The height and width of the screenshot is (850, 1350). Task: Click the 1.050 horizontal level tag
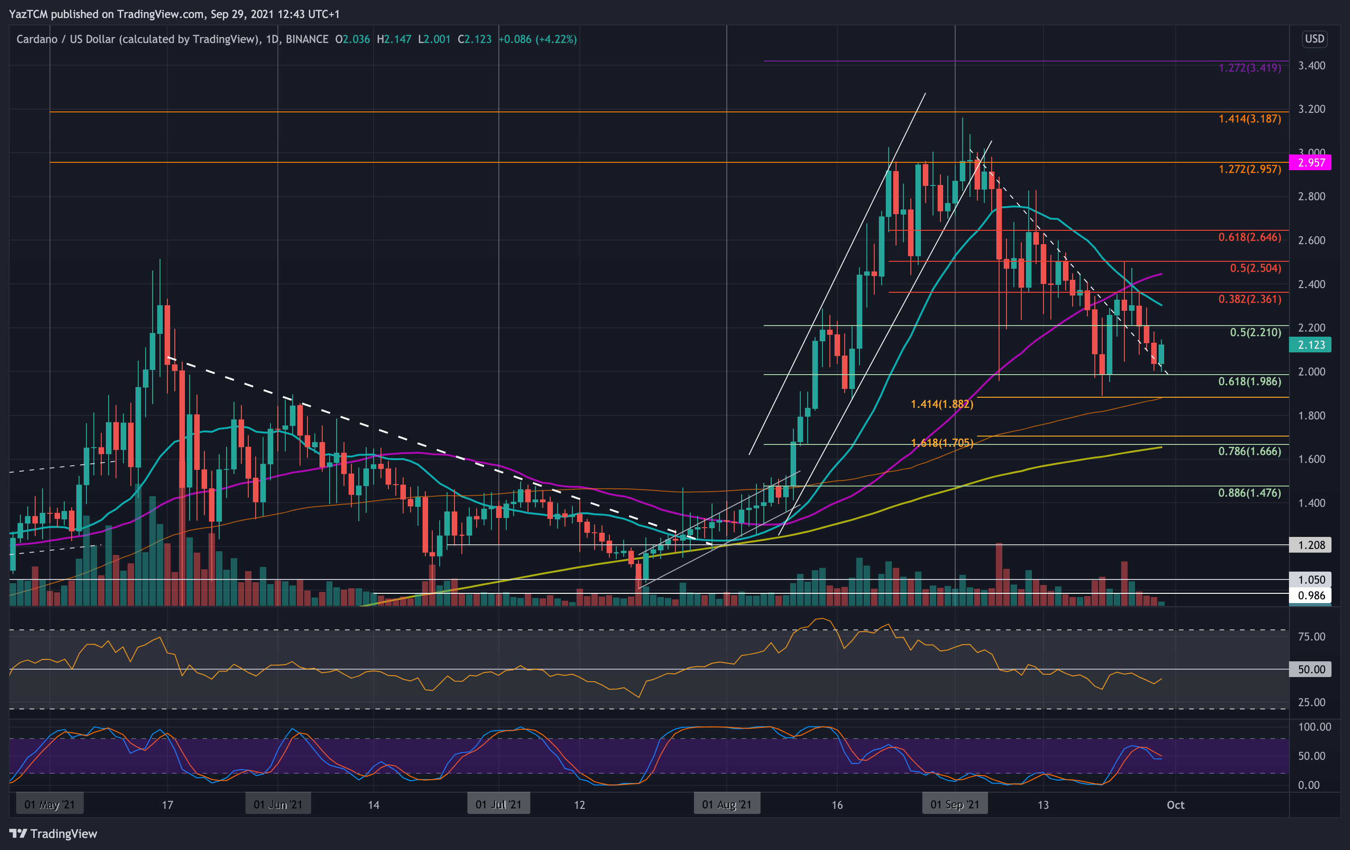(x=1310, y=580)
